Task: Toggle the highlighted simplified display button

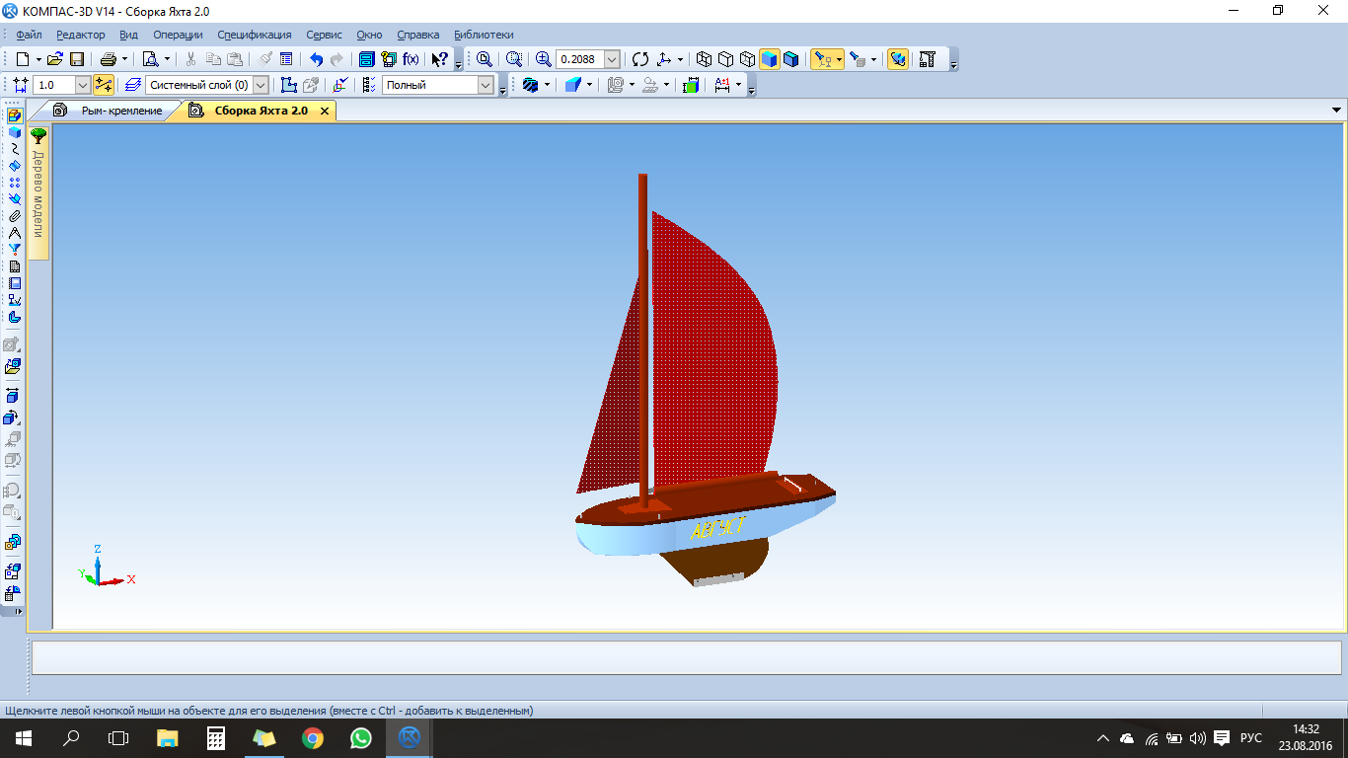Action: click(897, 59)
